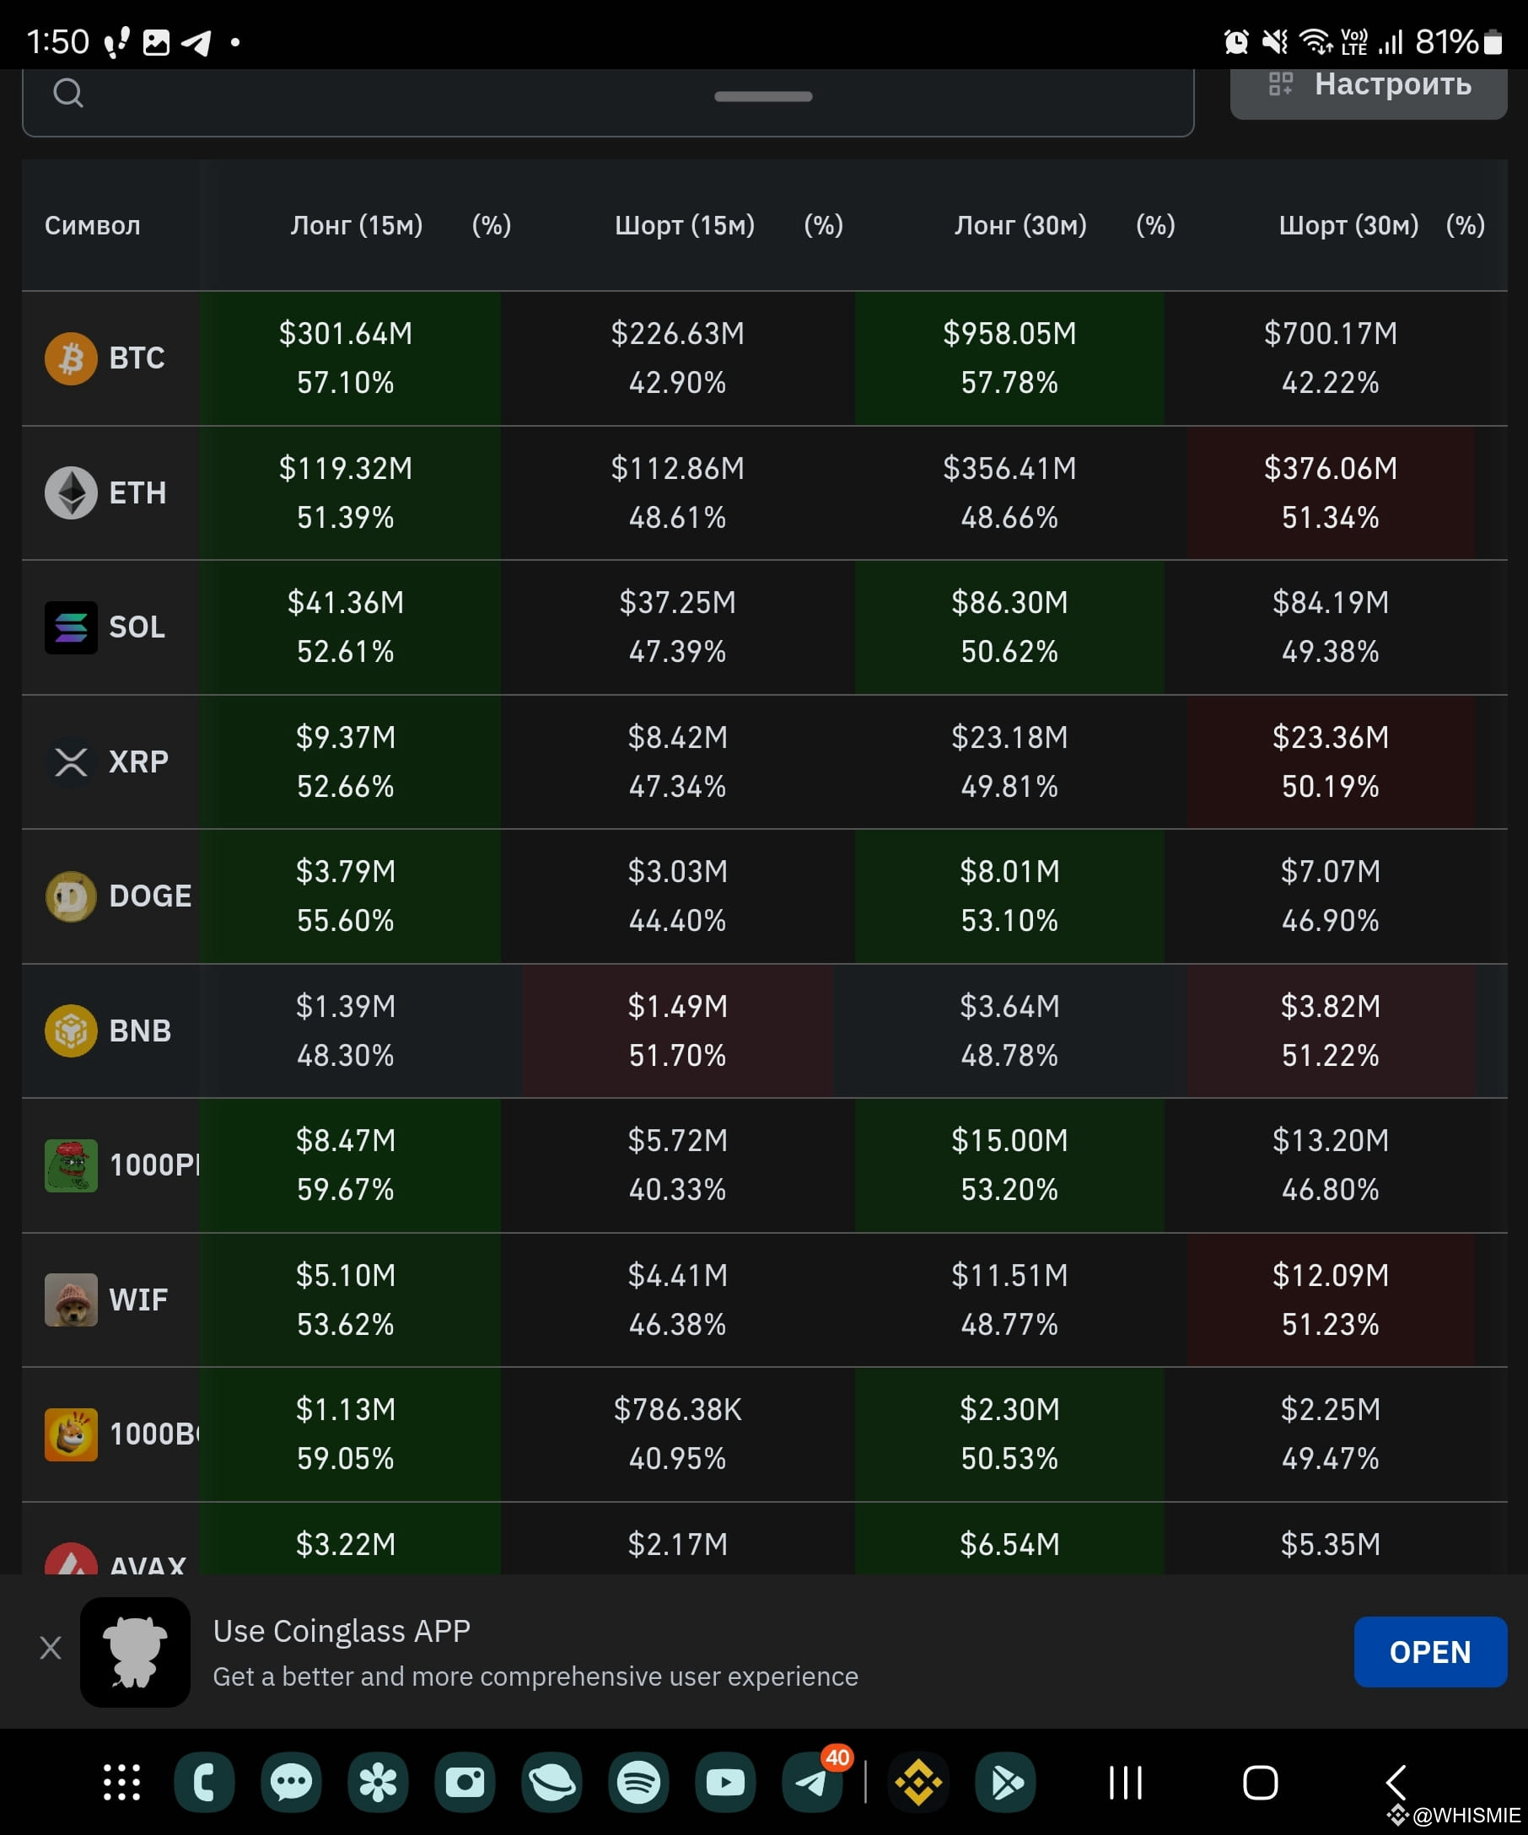Open the app drawer grid icon
Viewport: 1528px width, 1835px height.
(121, 1783)
